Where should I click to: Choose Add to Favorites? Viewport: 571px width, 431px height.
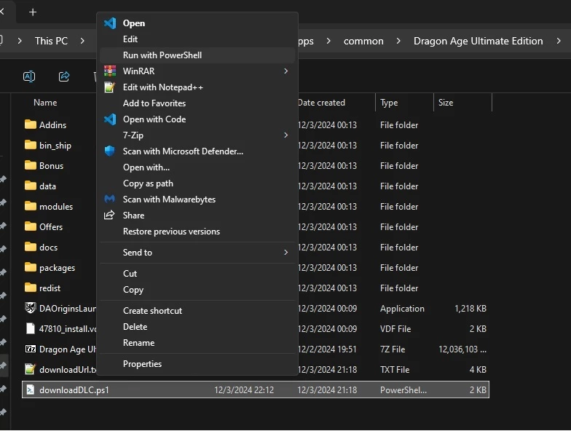pyautogui.click(x=197, y=103)
